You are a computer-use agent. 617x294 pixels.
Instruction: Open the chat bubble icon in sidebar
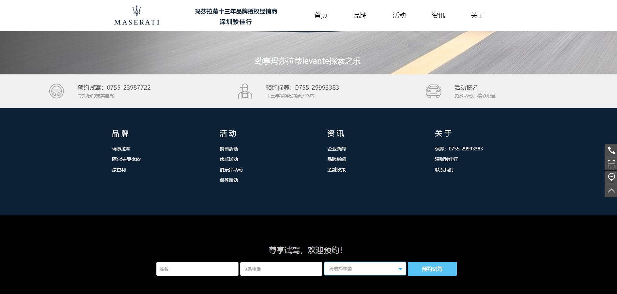coord(611,177)
